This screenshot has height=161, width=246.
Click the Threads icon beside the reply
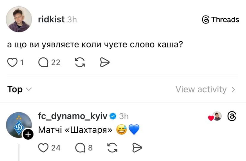232,116
